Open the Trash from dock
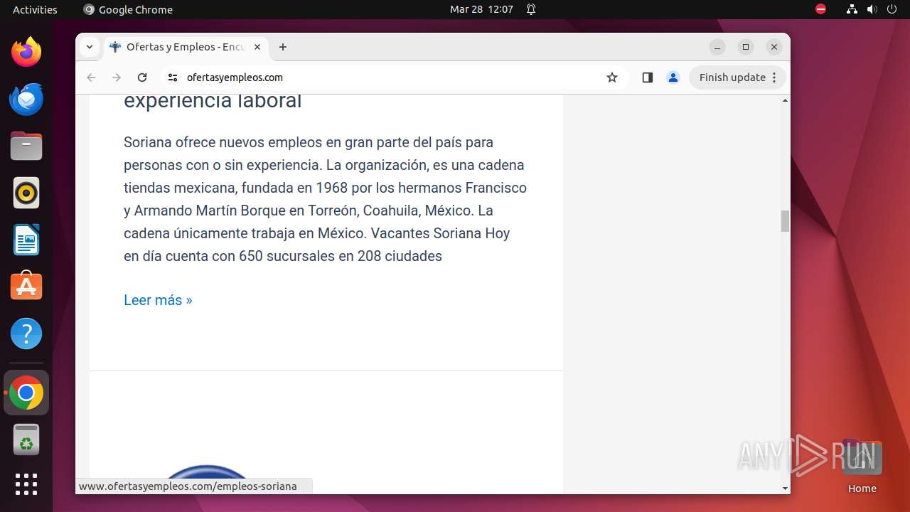 tap(26, 439)
